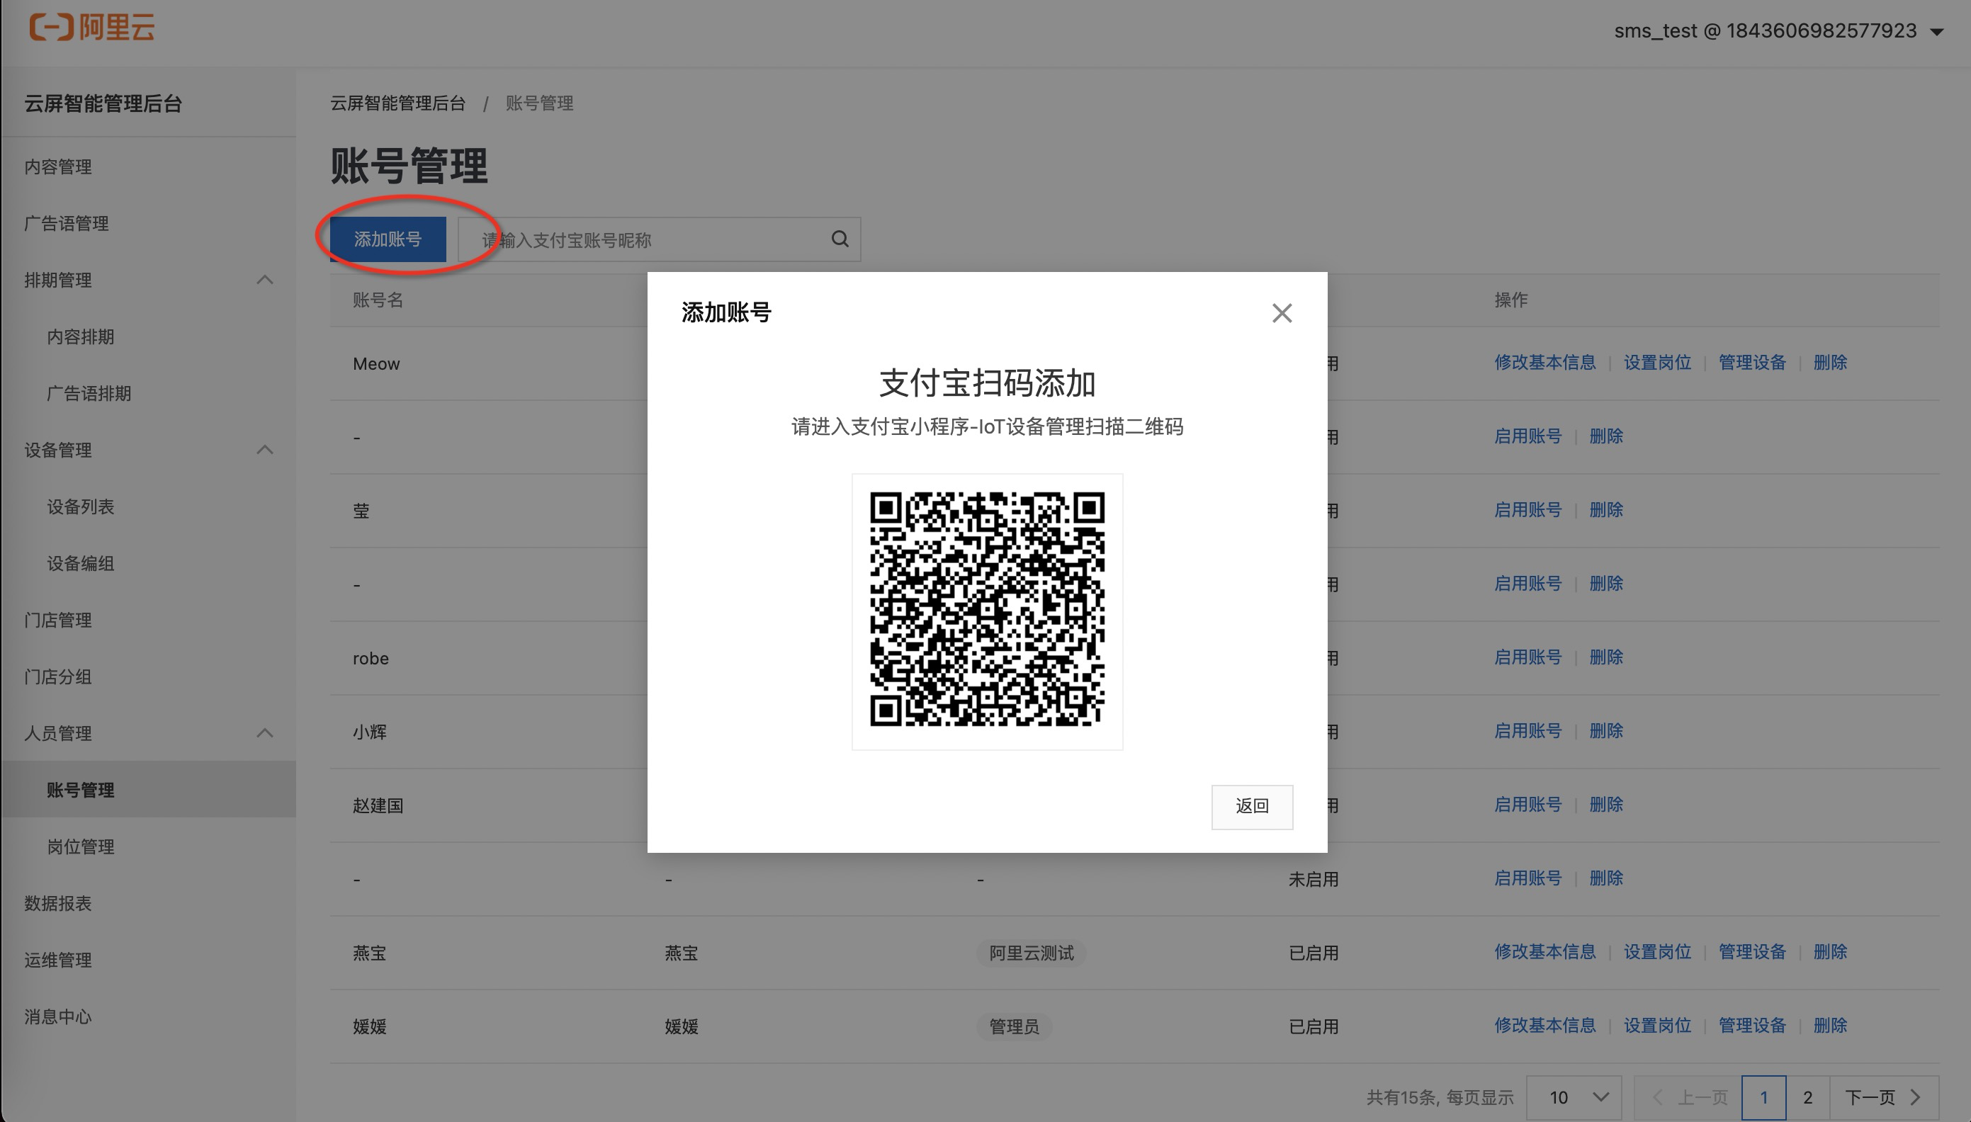
Task: Click 设置岗位 for Meow row
Action: [x=1656, y=362]
